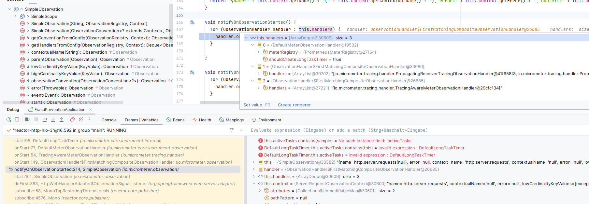
Task: Close the FraudPreventionApplication debug tab
Action: point(91,110)
